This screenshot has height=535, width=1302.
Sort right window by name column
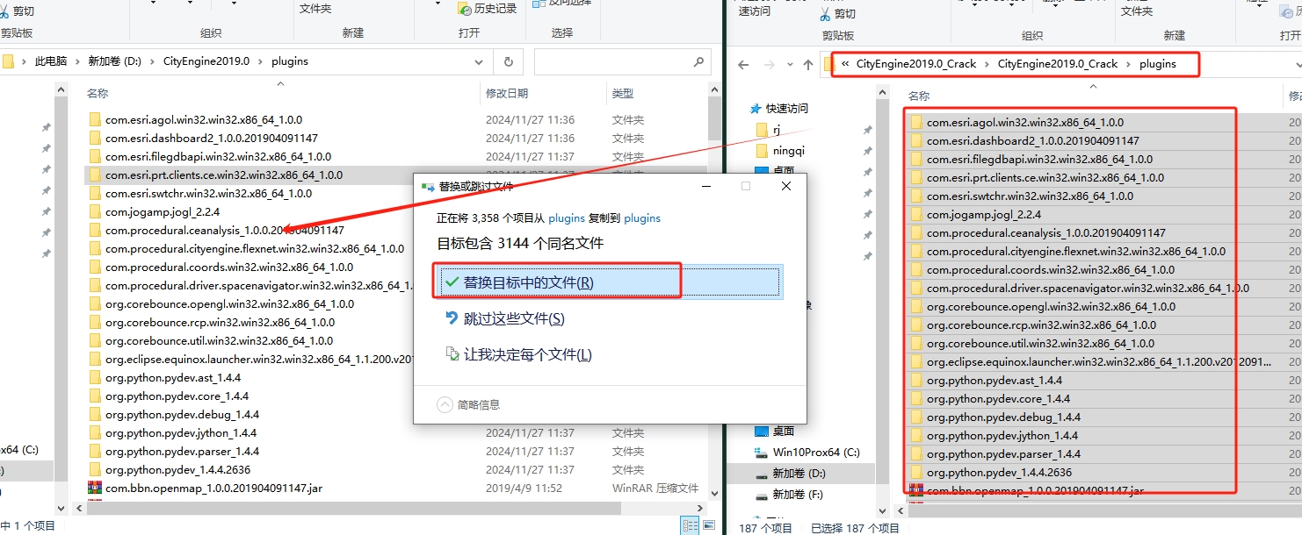pyautogui.click(x=918, y=96)
